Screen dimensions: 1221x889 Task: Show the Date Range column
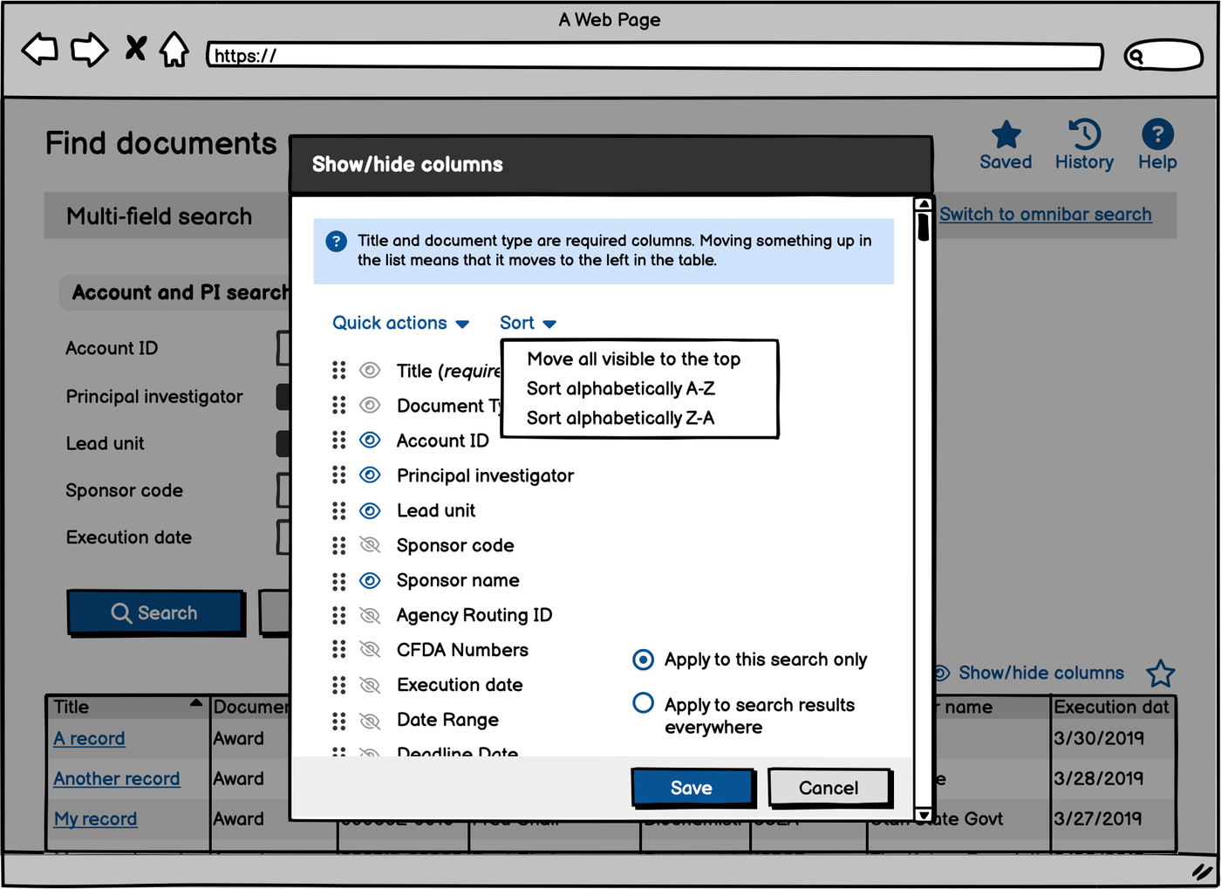(x=370, y=720)
